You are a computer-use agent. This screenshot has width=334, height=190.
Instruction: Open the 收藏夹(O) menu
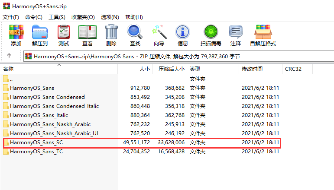click(x=83, y=17)
